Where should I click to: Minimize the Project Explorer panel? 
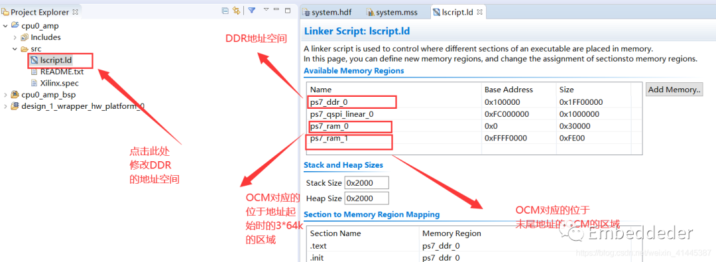point(276,9)
